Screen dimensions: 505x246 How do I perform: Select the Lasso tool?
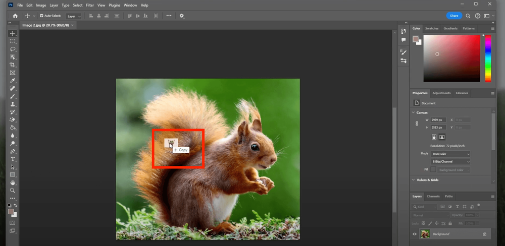pyautogui.click(x=13, y=49)
